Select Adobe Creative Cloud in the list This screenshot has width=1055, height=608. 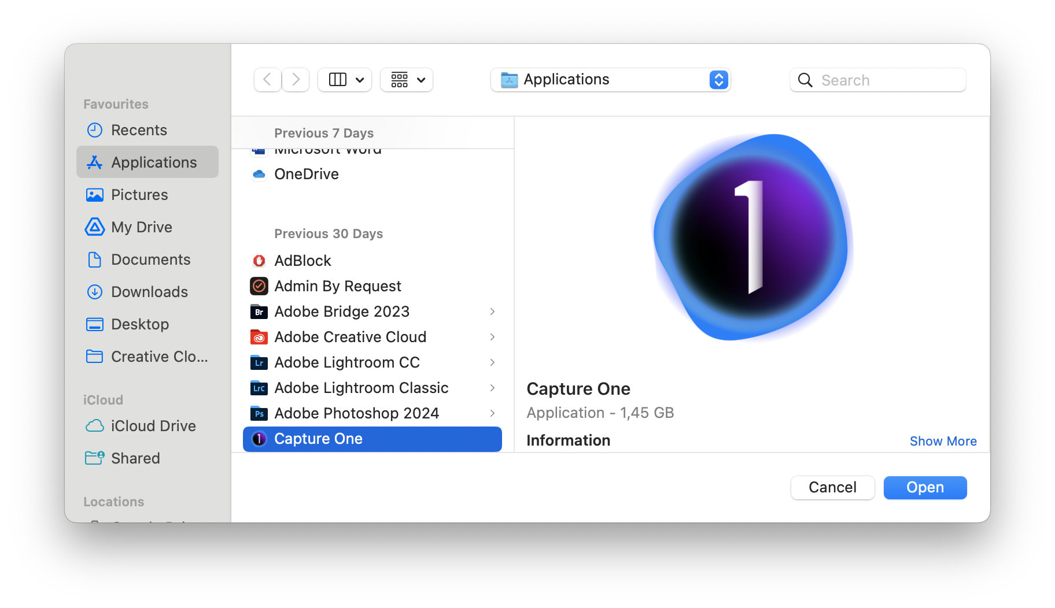372,337
